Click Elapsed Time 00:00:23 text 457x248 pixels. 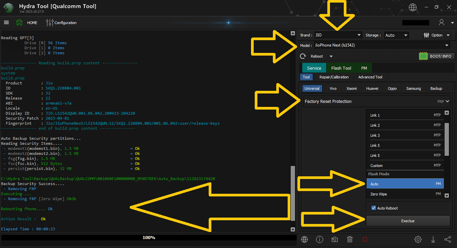[28, 229]
